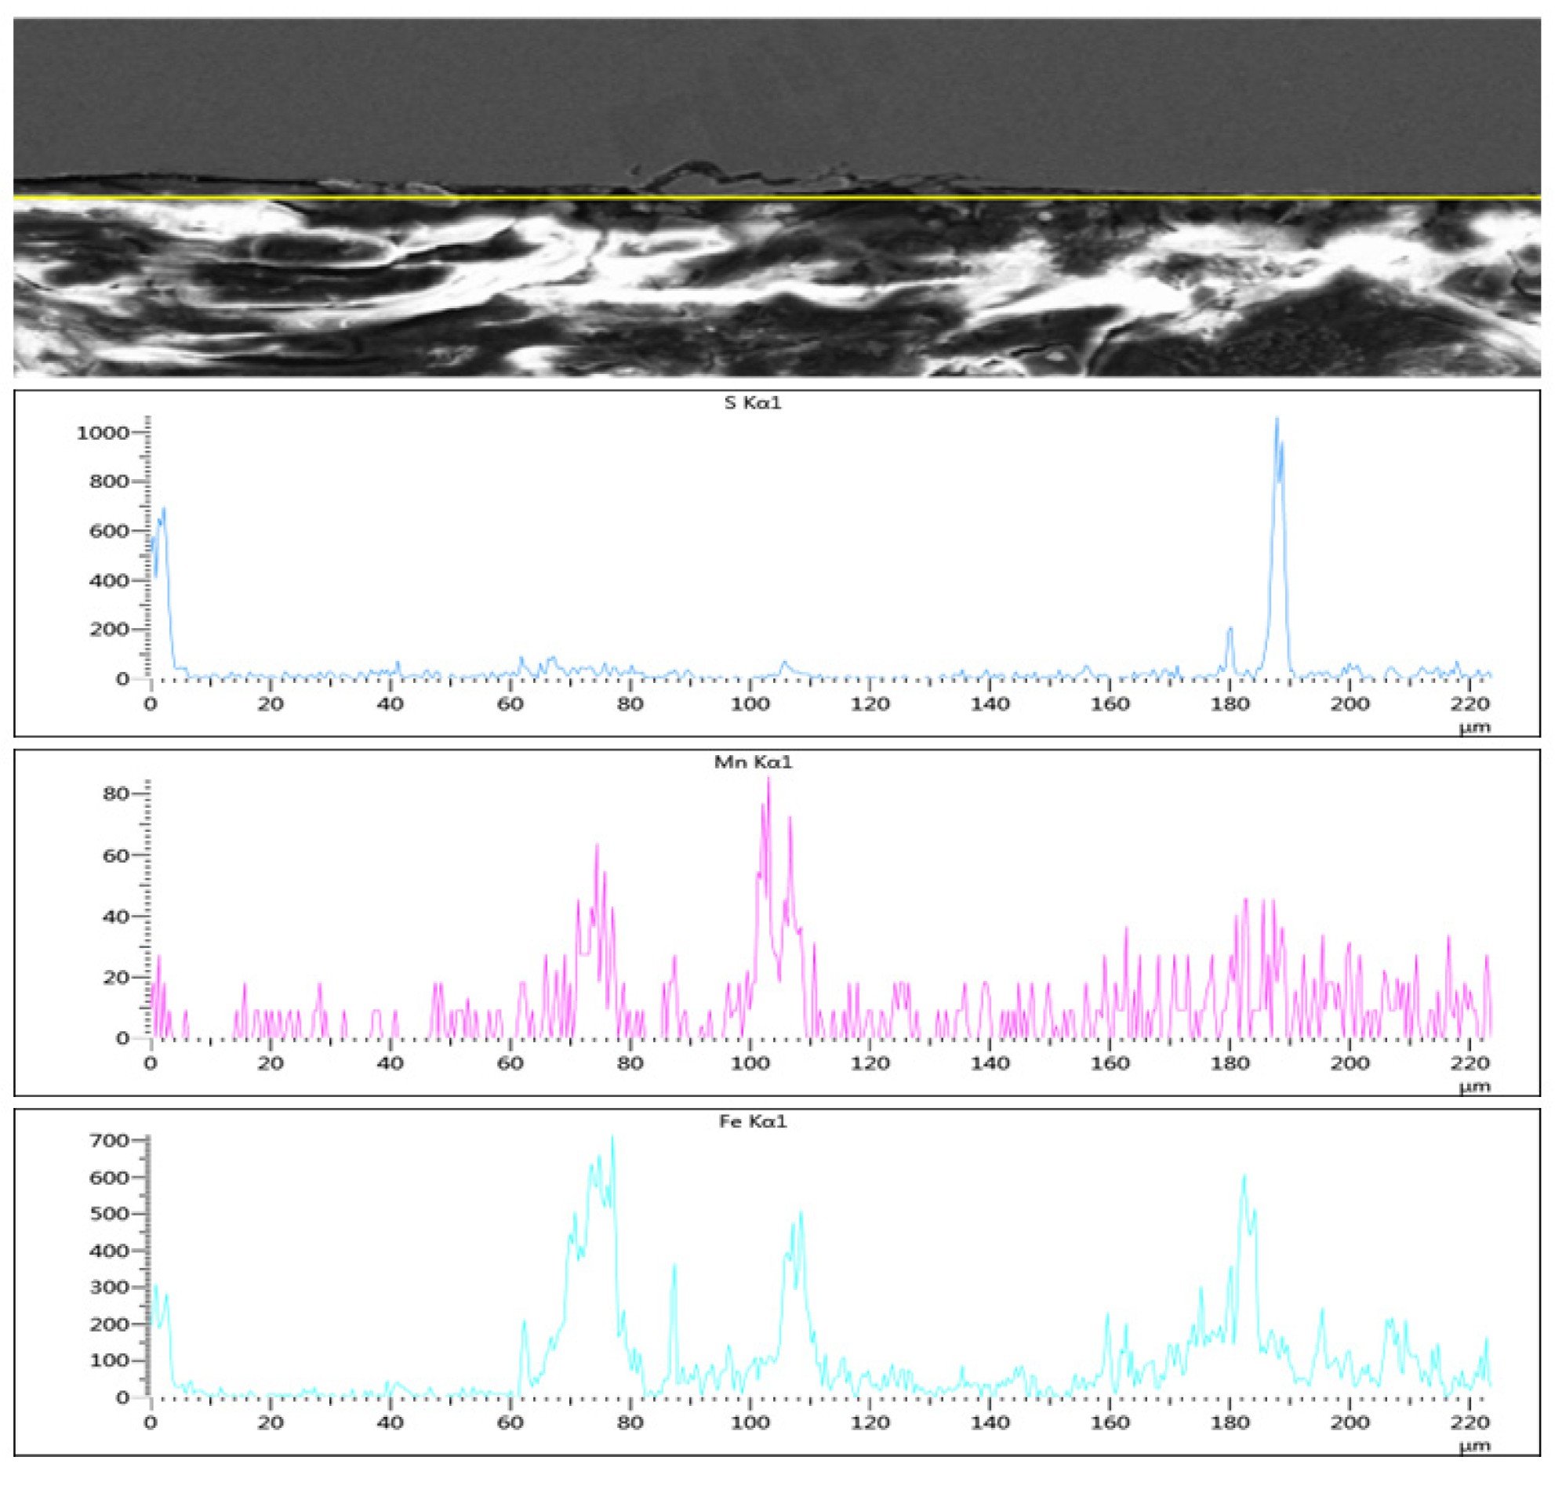Click the 100 tick label on the S chart x-axis
The image size is (1555, 1493).
click(750, 703)
